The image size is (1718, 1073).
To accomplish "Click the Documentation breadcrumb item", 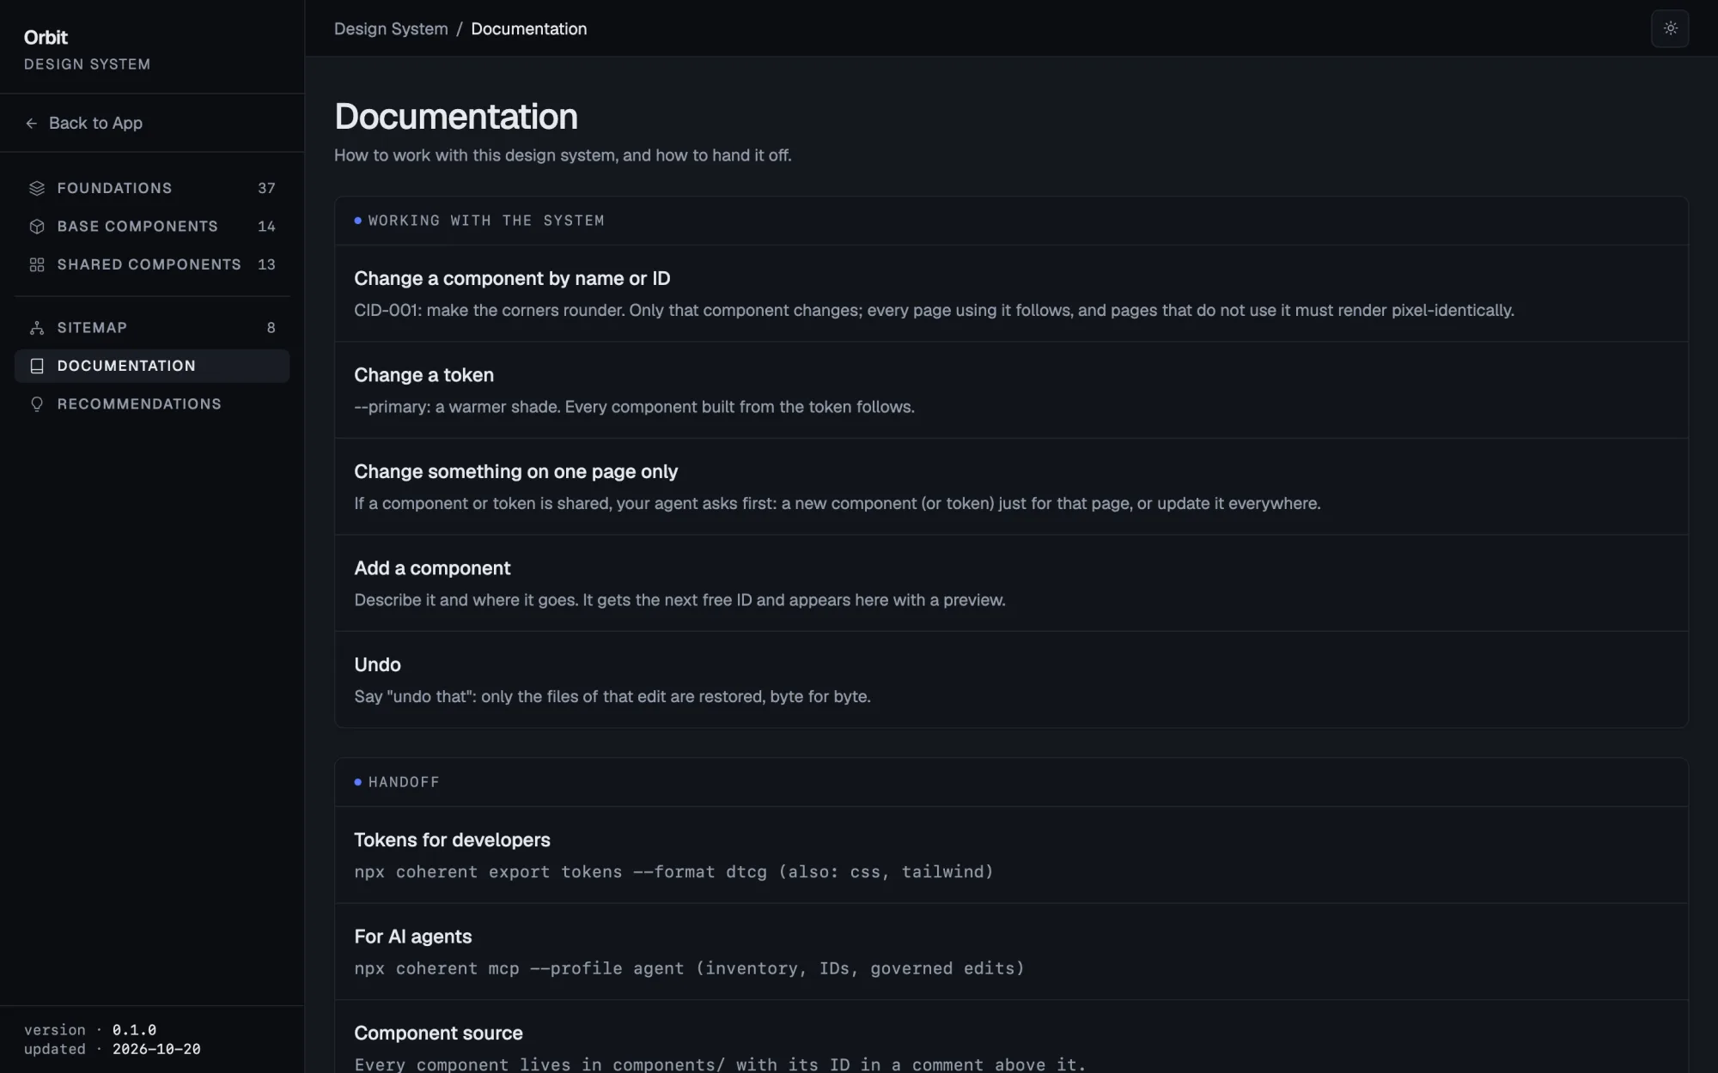I will pyautogui.click(x=528, y=28).
